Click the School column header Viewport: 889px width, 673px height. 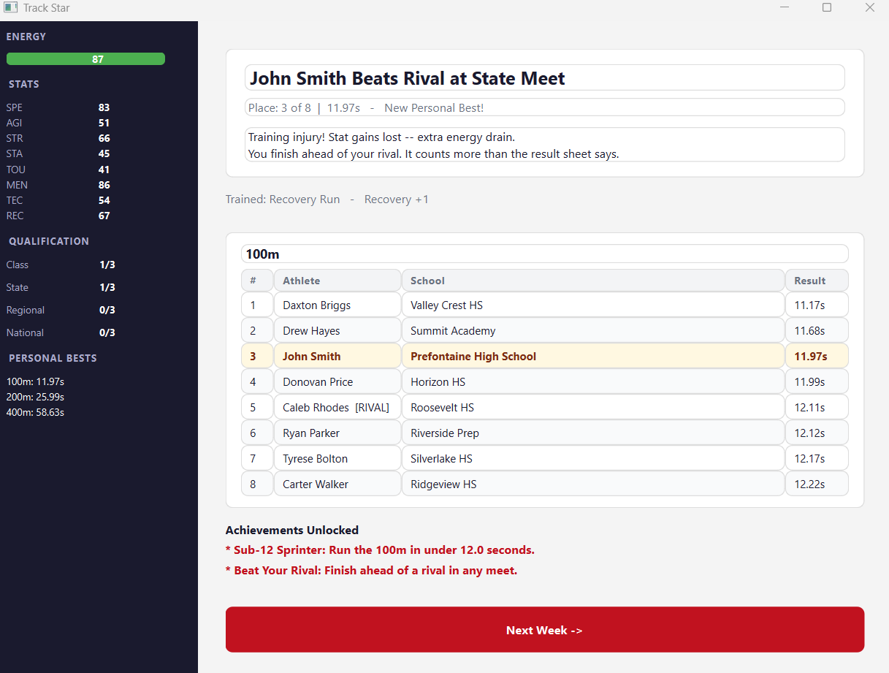(x=593, y=281)
